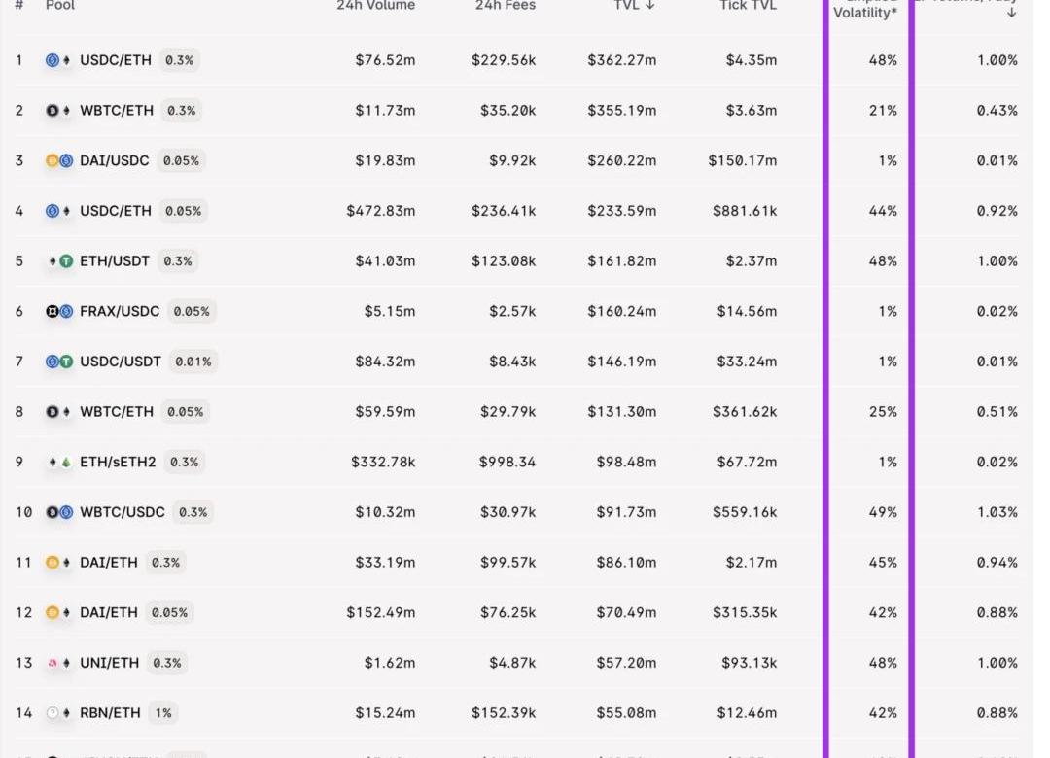Click the DAI/USDC pool token icons
Screen dimensions: 1050x758
pos(59,160)
